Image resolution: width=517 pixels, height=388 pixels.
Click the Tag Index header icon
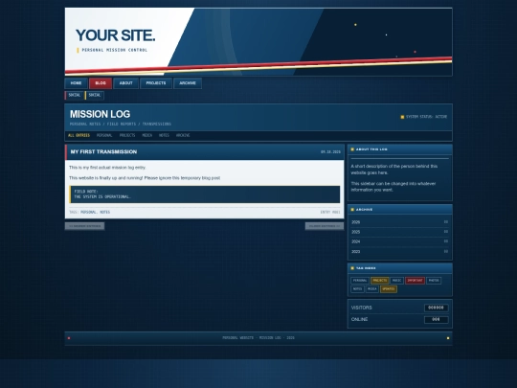(x=352, y=268)
